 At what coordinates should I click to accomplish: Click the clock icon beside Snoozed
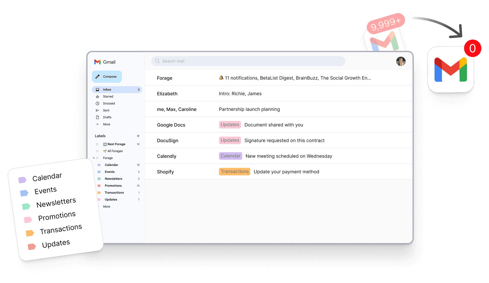click(98, 104)
